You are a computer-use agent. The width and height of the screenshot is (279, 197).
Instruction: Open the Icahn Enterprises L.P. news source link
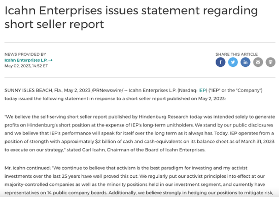point(26,60)
